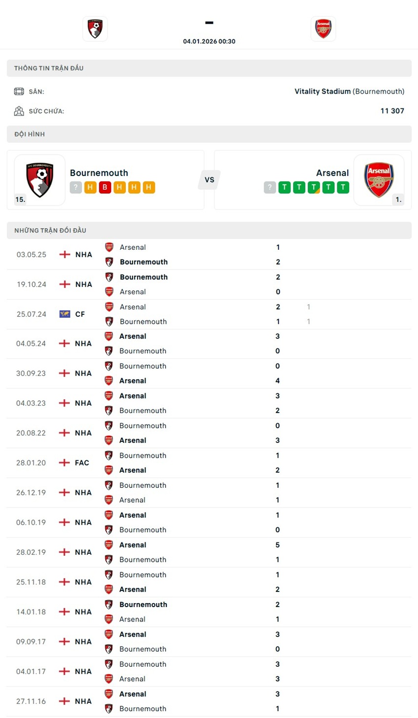
Task: Click the Bournemouth crest at the page top
Action: point(95,28)
